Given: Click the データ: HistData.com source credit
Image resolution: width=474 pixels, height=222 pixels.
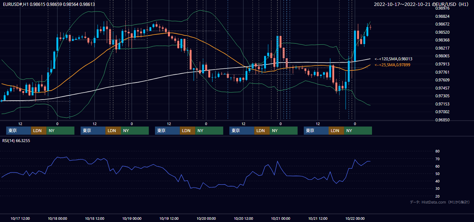Looking at the screenshot, I should (440, 202).
